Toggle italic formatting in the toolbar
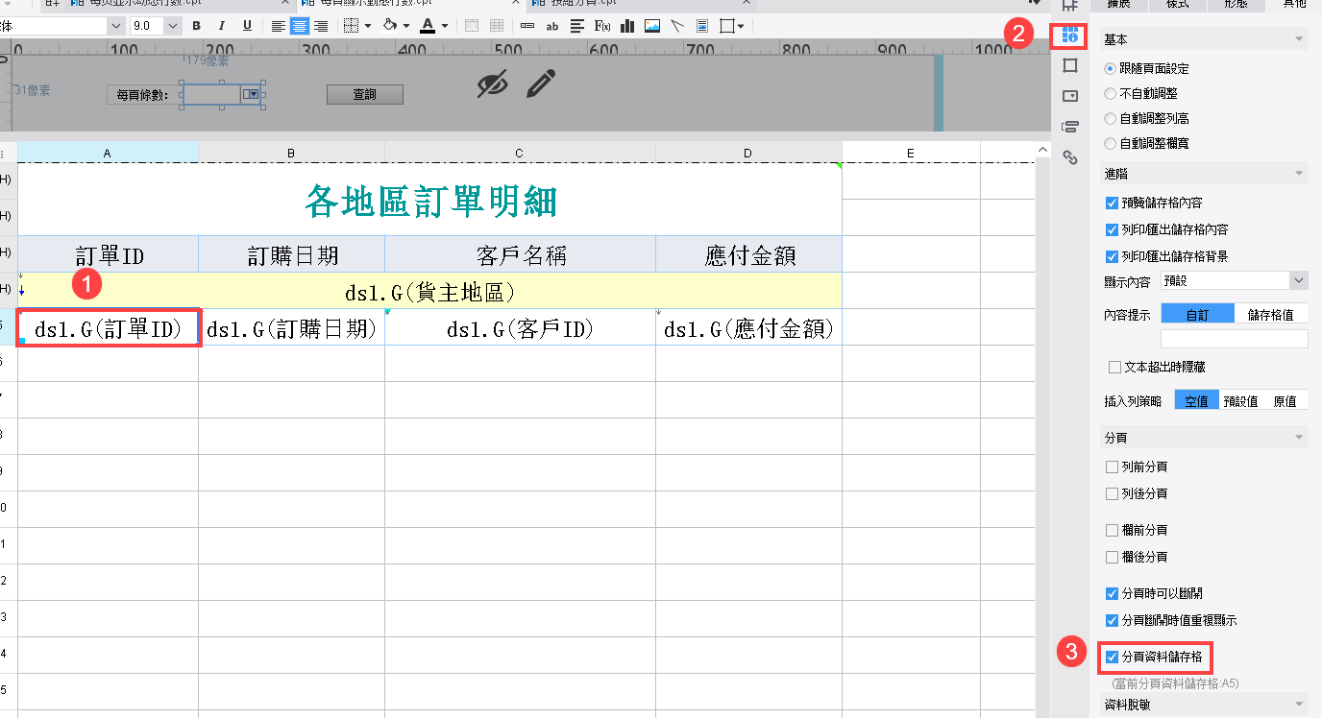Screen dimensions: 1322x718 click(x=222, y=26)
